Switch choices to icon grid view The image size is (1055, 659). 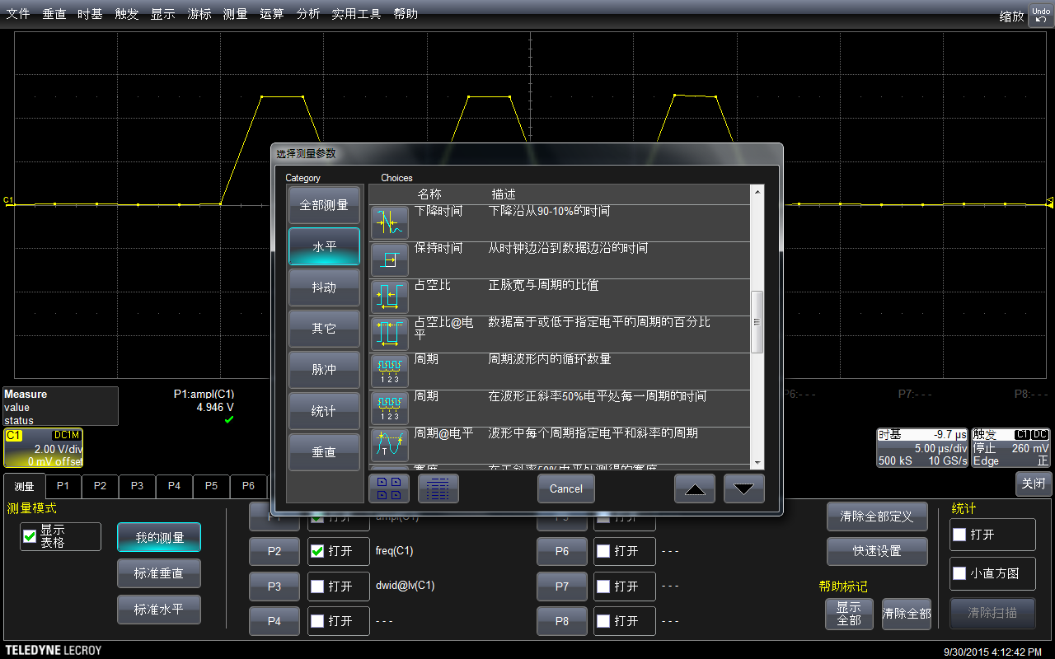click(389, 488)
